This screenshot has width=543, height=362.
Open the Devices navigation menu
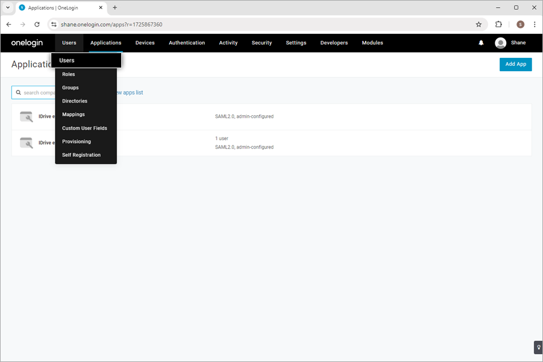click(x=145, y=43)
